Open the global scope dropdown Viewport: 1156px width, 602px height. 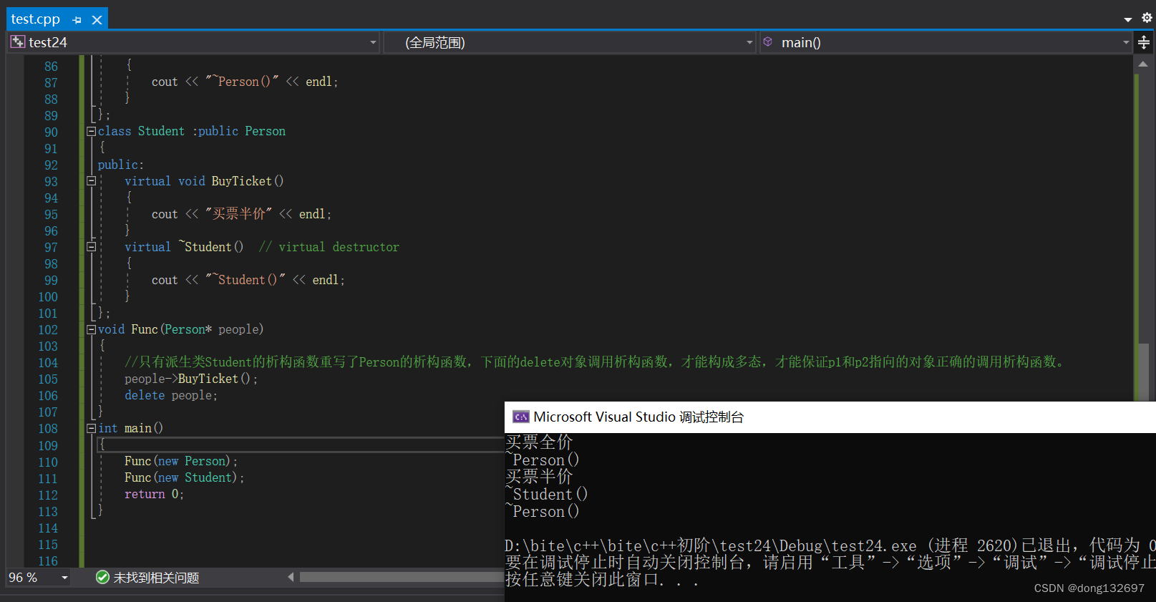click(749, 43)
